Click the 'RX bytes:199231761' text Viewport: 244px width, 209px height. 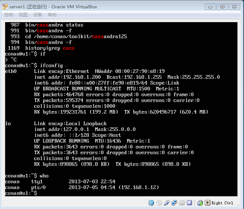click(60, 112)
